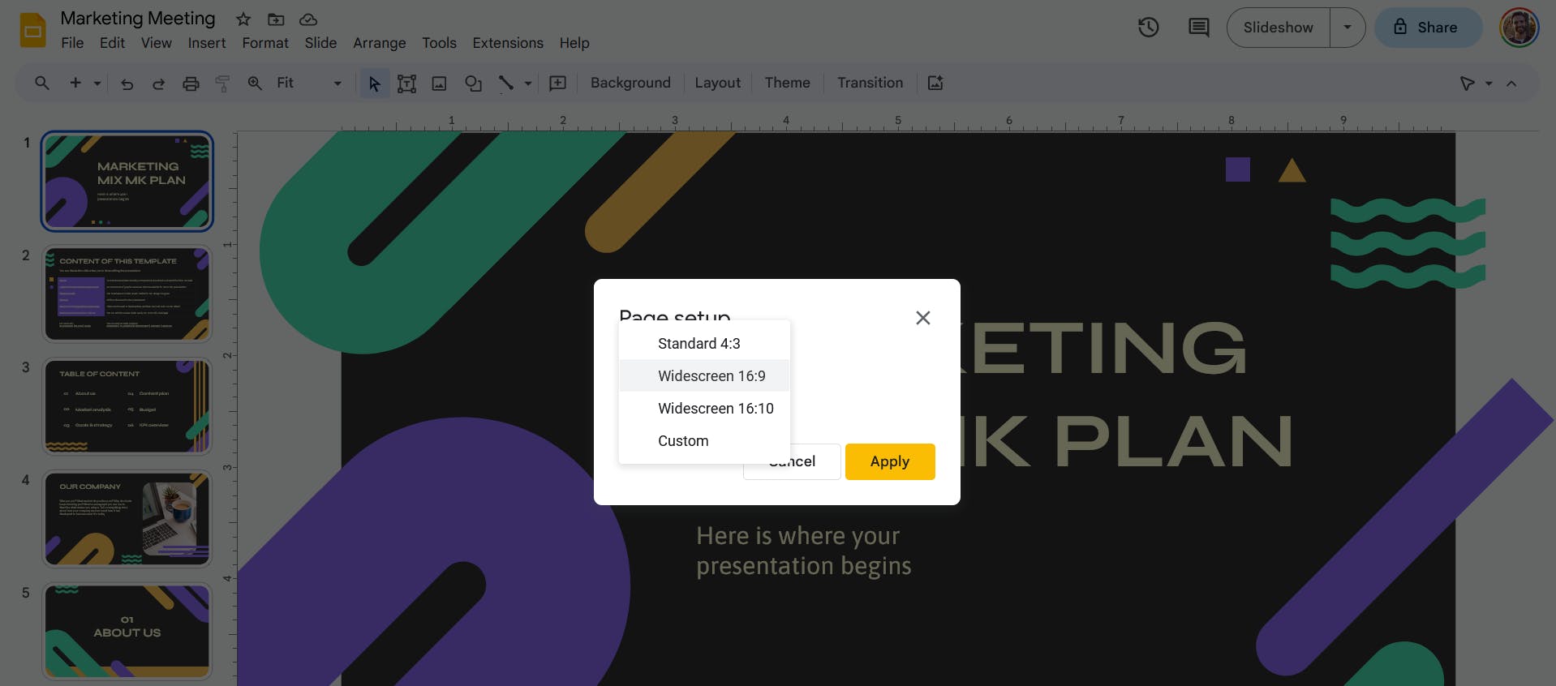This screenshot has height=686, width=1556.
Task: Open the image generation icon in toolbar
Action: pyautogui.click(x=935, y=83)
